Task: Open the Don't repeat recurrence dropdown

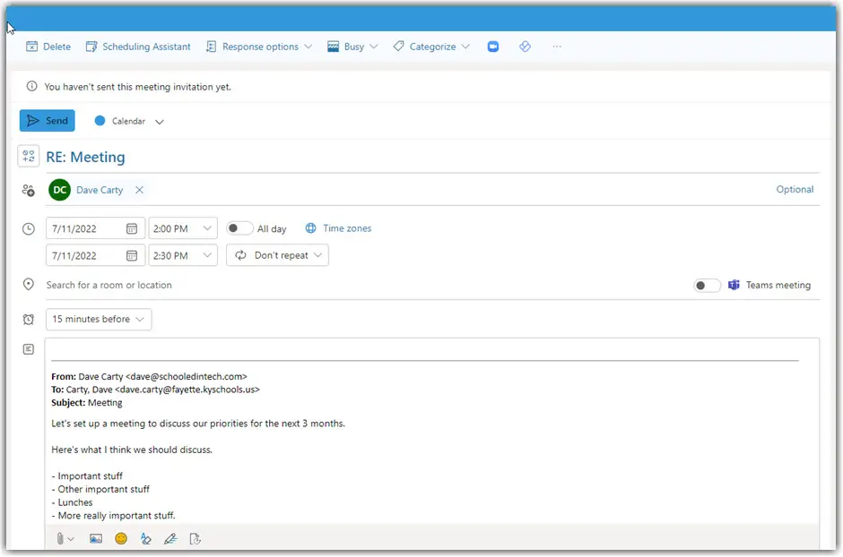Action: coord(277,255)
